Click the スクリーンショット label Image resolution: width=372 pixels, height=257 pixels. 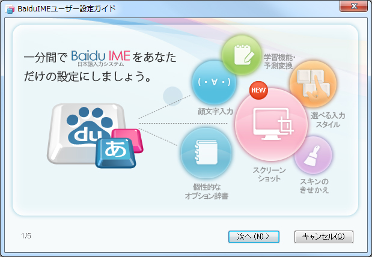(x=269, y=174)
